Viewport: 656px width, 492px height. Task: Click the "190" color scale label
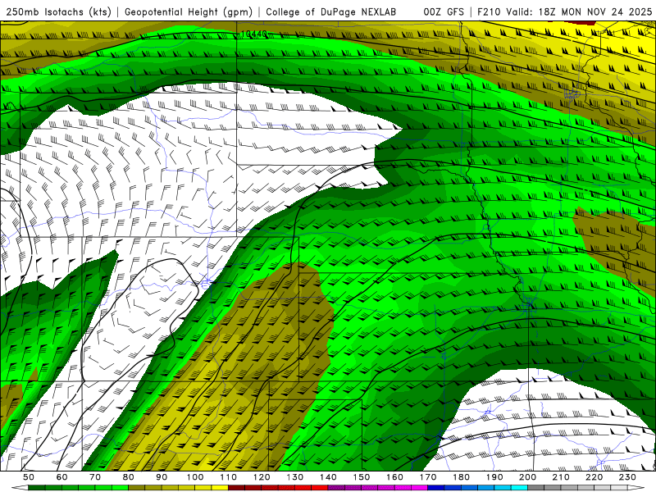495,477
